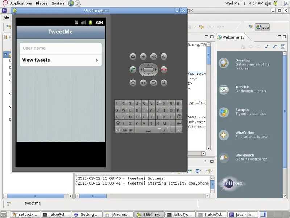The image size is (290, 218).
Task: Click the D-pad left arrow
Action: 141,70
